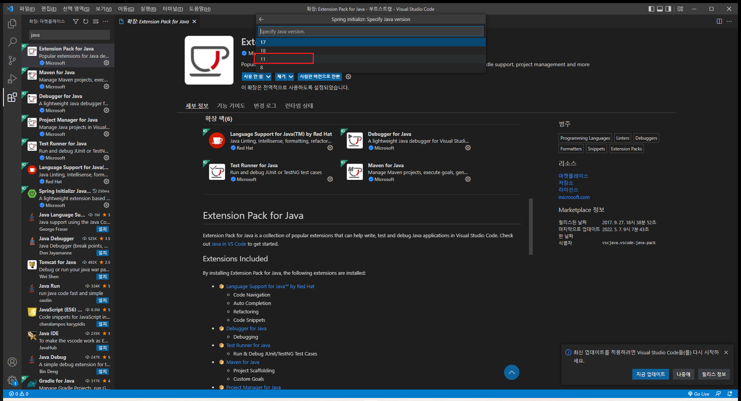
Task: Open Maven for Java link in readme
Action: pos(243,362)
